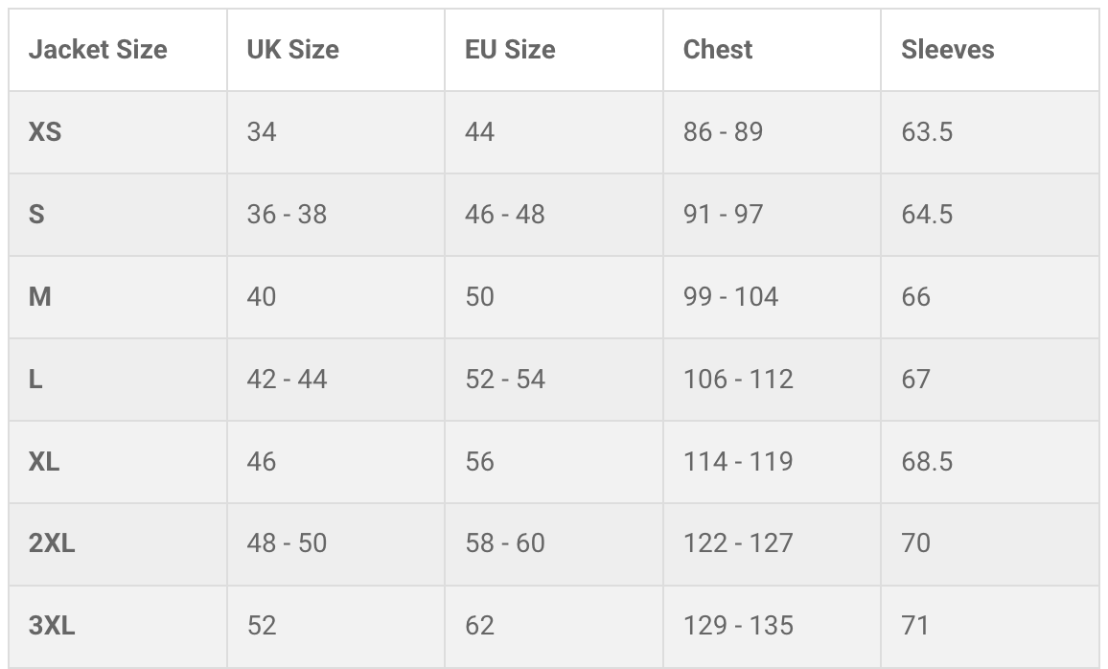
Task: Select EU size 58 - 60 cell
Action: pos(504,543)
